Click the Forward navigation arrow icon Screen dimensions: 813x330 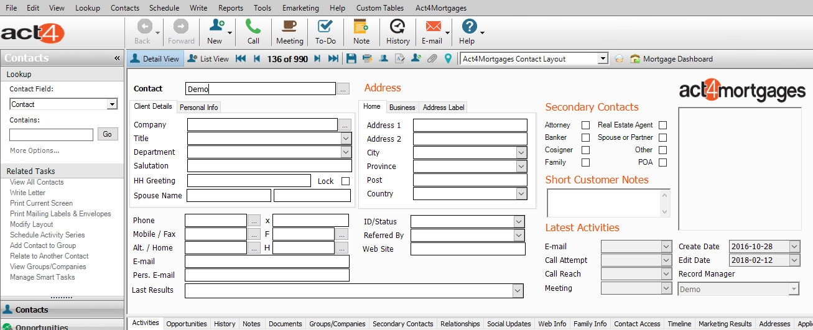click(x=181, y=26)
